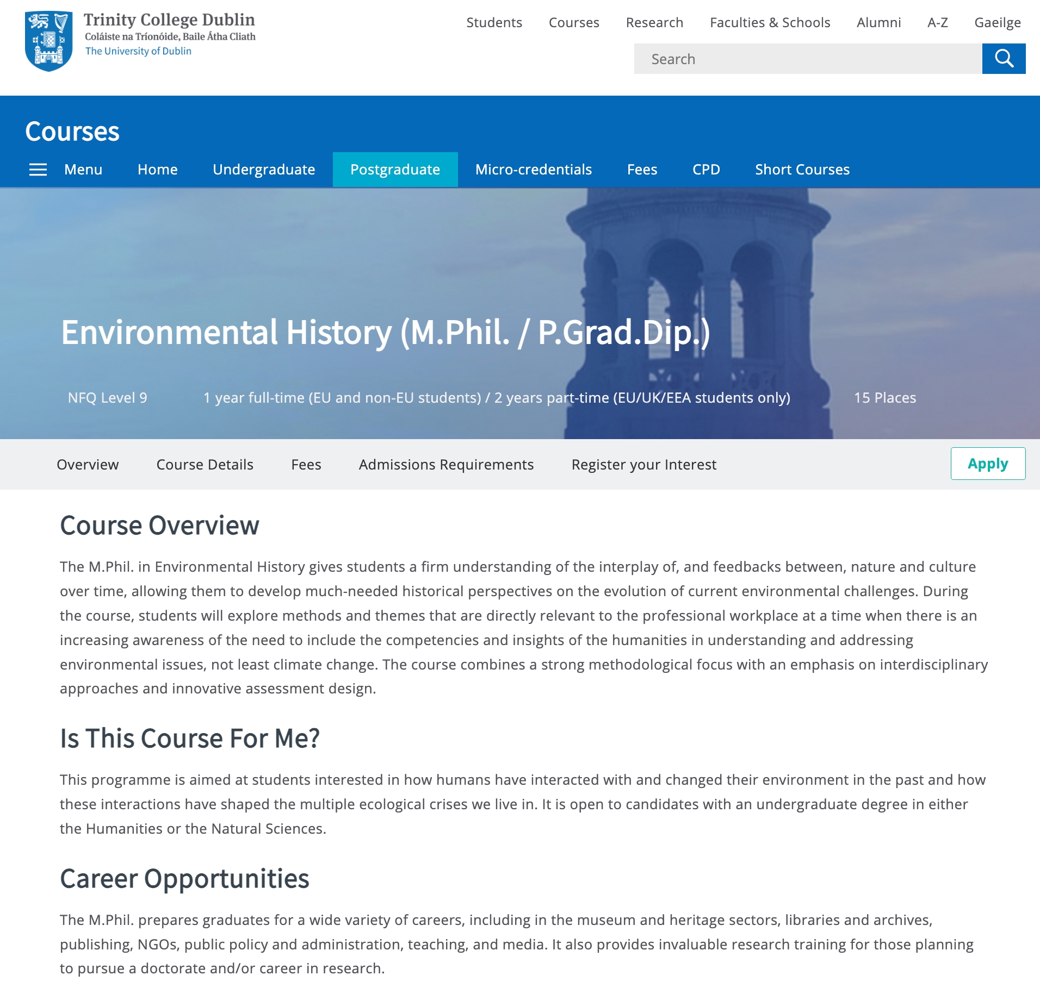Go to Research in the top navigation
The width and height of the screenshot is (1040, 988).
(x=654, y=22)
